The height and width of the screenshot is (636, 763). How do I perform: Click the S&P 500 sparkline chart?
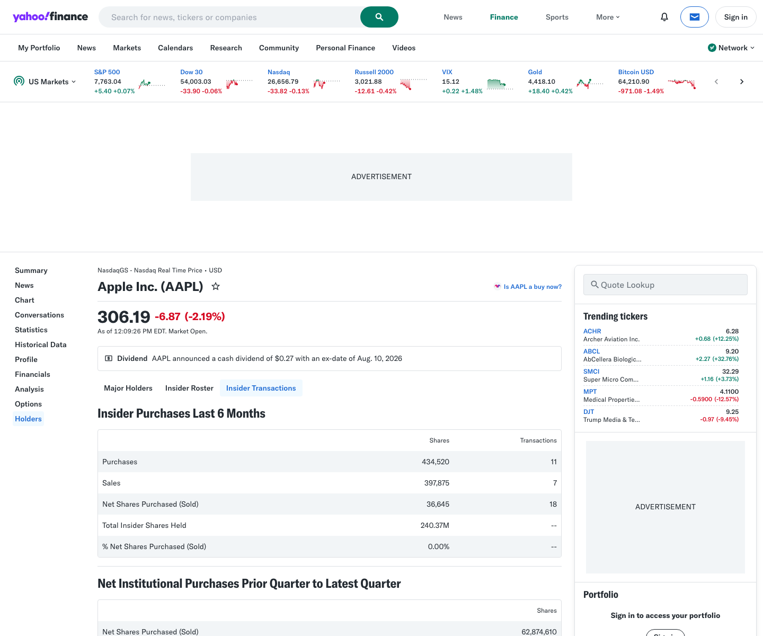[x=152, y=83]
